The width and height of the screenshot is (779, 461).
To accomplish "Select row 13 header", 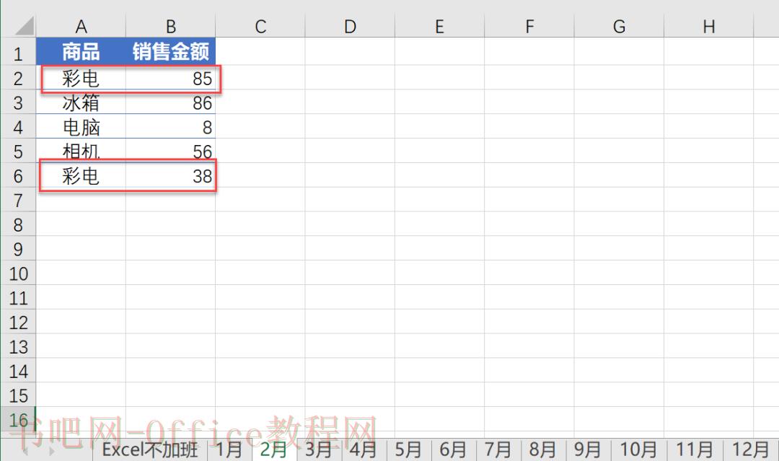I will tap(18, 346).
